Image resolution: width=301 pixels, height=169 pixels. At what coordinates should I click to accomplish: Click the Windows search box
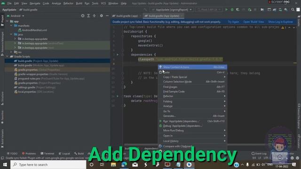point(48,165)
